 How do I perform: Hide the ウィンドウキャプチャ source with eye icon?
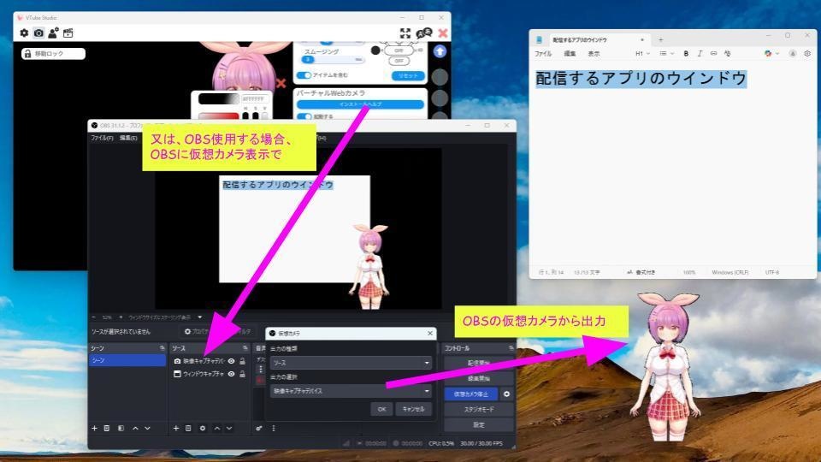click(231, 374)
